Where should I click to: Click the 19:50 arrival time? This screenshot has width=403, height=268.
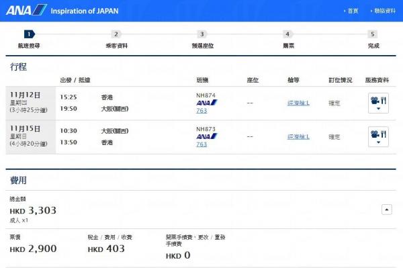(69, 109)
